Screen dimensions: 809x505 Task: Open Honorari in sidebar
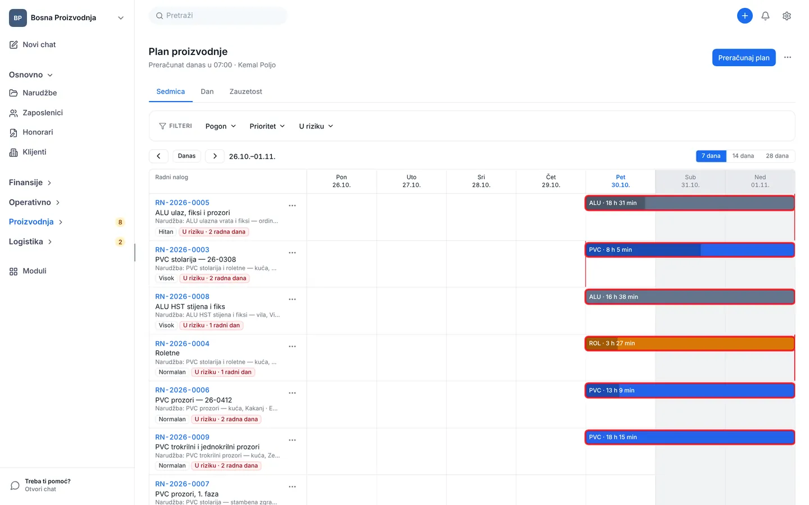[31, 132]
